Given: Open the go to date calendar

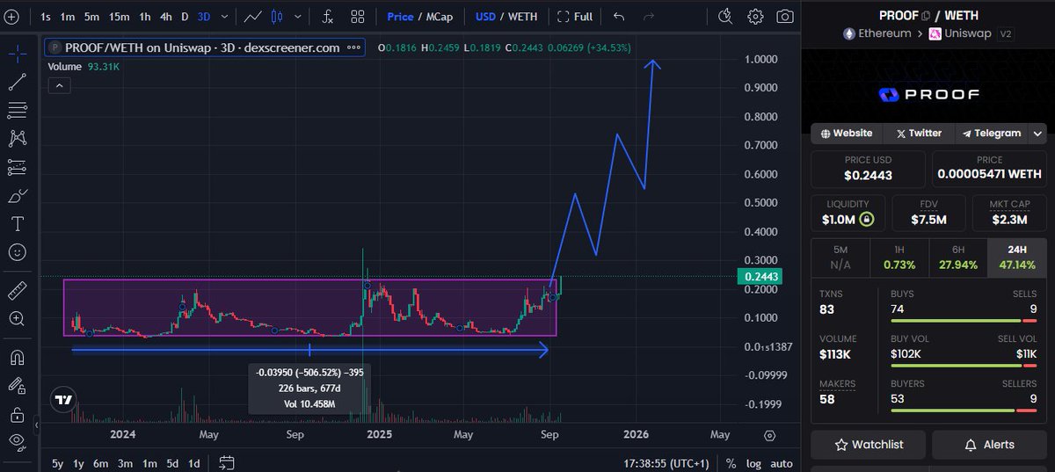Looking at the screenshot, I should tap(227, 463).
